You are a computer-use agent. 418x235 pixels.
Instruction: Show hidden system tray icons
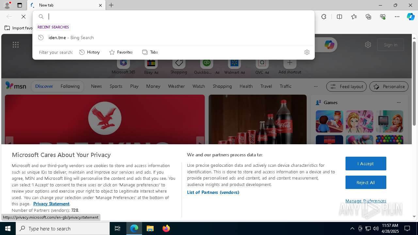pyautogui.click(x=352, y=228)
